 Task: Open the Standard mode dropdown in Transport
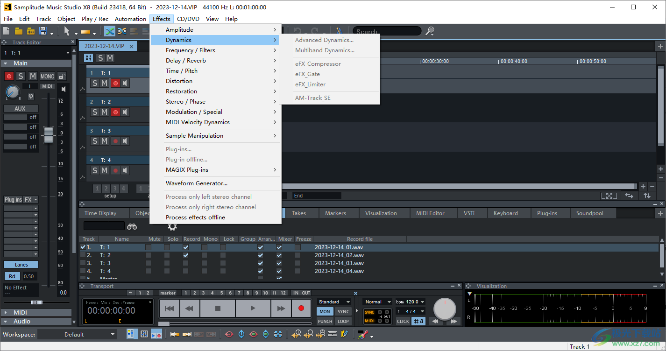pos(333,302)
